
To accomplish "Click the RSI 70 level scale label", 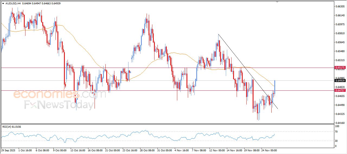I will coord(336,132).
